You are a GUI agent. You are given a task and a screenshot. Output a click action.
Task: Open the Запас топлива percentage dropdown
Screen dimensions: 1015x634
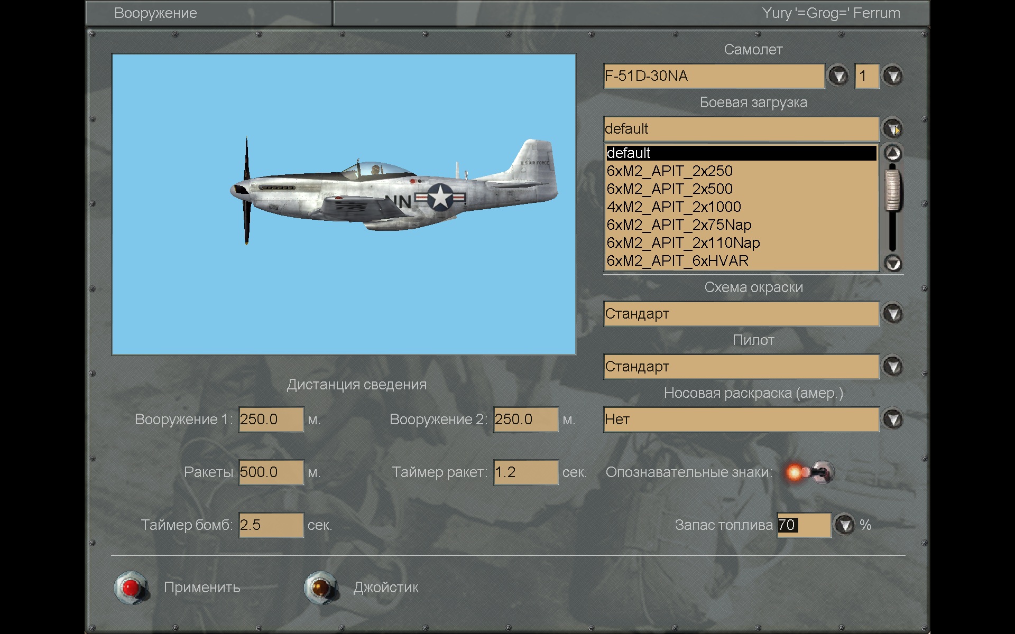click(844, 525)
